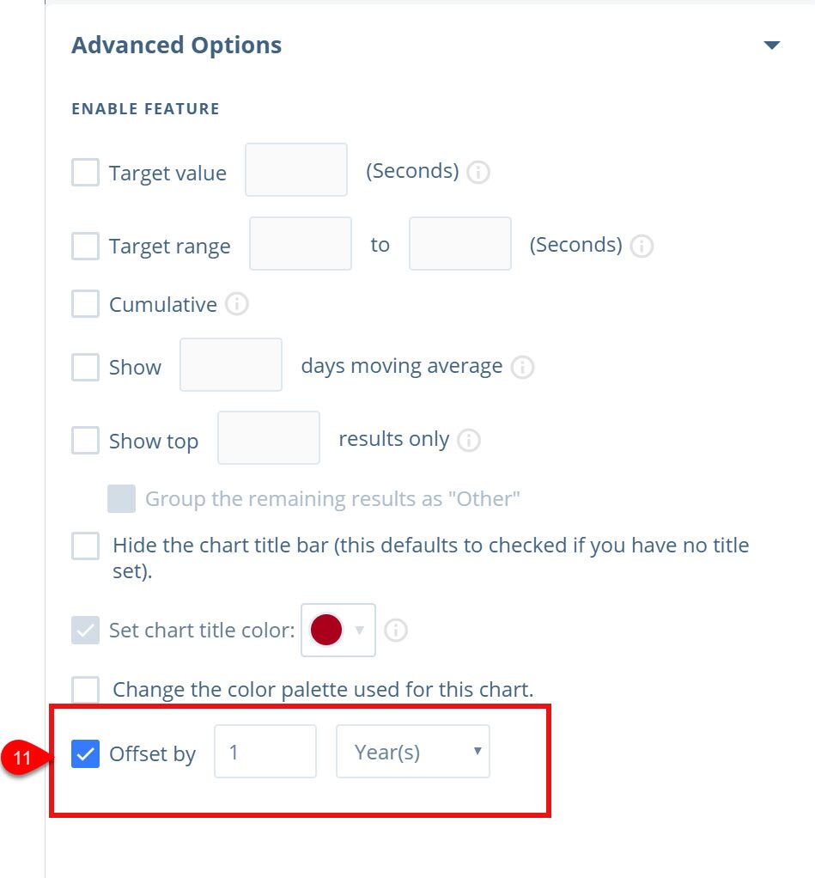Check Hide the chart title bar option
Image resolution: width=815 pixels, height=878 pixels.
tap(85, 546)
